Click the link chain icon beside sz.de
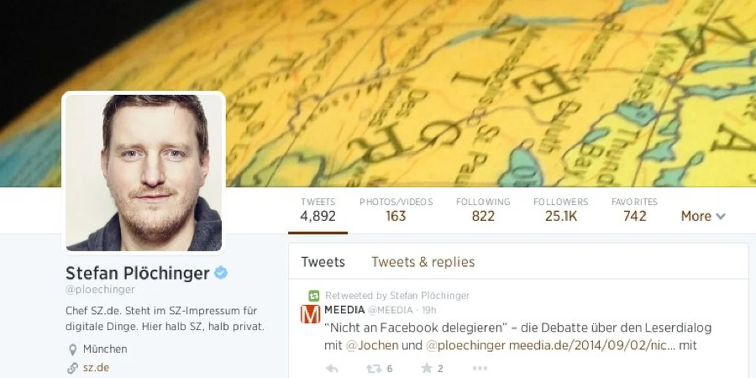This screenshot has height=378, width=756. coord(72,368)
